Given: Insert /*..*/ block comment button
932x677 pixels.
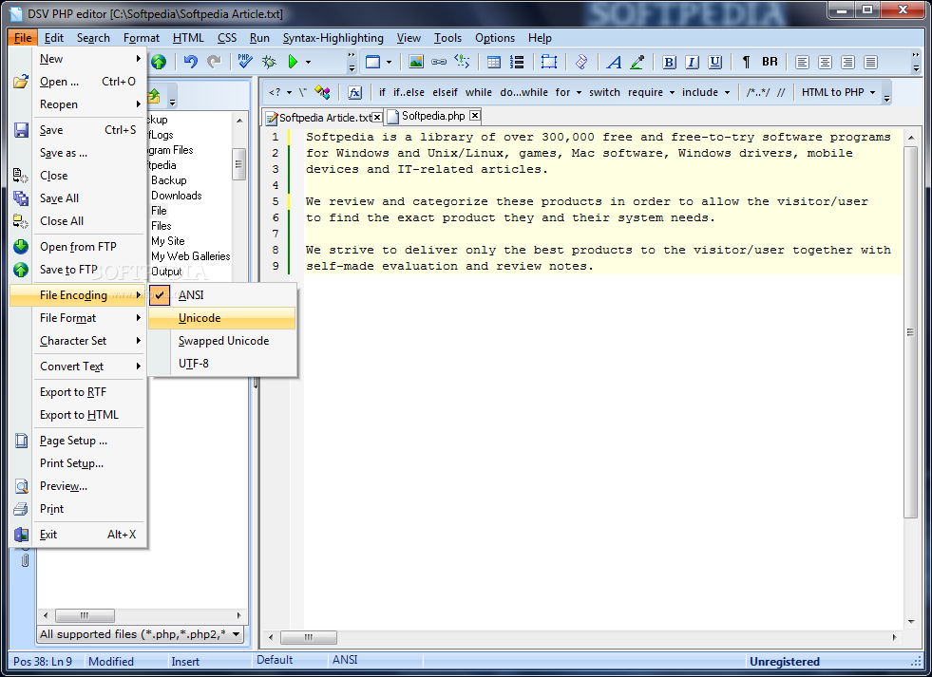Looking at the screenshot, I should point(758,93).
